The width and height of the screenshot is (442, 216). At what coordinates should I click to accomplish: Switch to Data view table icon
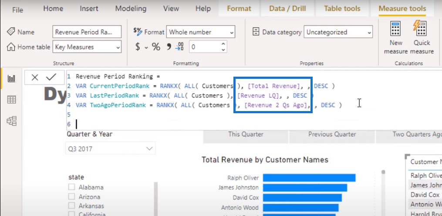coord(12,99)
